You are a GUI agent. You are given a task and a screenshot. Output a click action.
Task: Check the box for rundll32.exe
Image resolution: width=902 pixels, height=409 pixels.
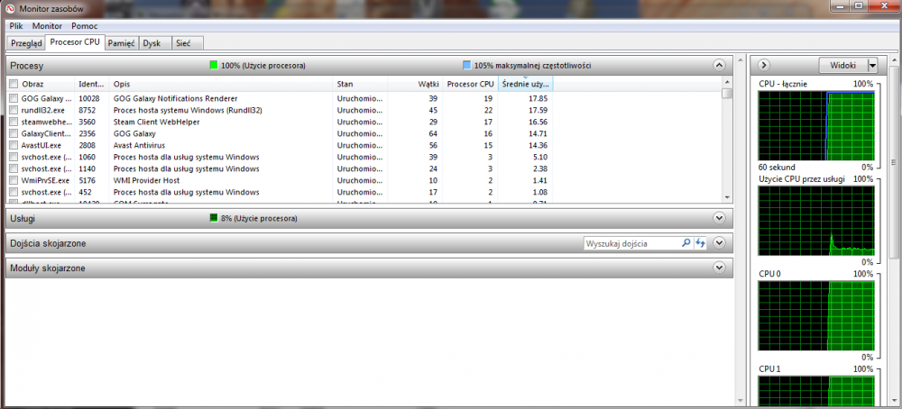[x=14, y=110]
